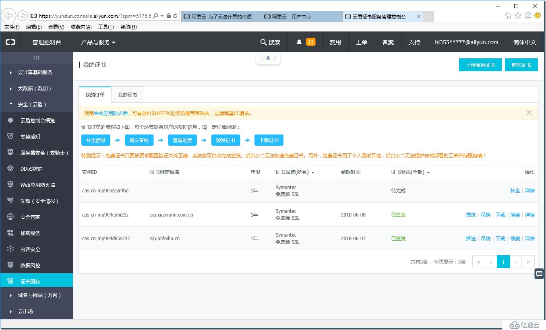The image size is (546, 330).
Task: Click 购买证书 button
Action: (521, 65)
